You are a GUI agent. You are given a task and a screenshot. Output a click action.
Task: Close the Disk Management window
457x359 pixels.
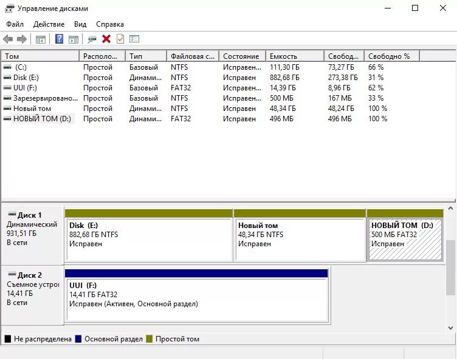click(x=442, y=8)
